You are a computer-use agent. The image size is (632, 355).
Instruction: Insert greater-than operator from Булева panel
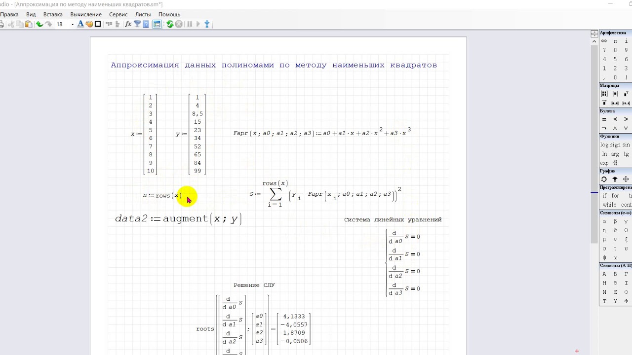point(626,119)
